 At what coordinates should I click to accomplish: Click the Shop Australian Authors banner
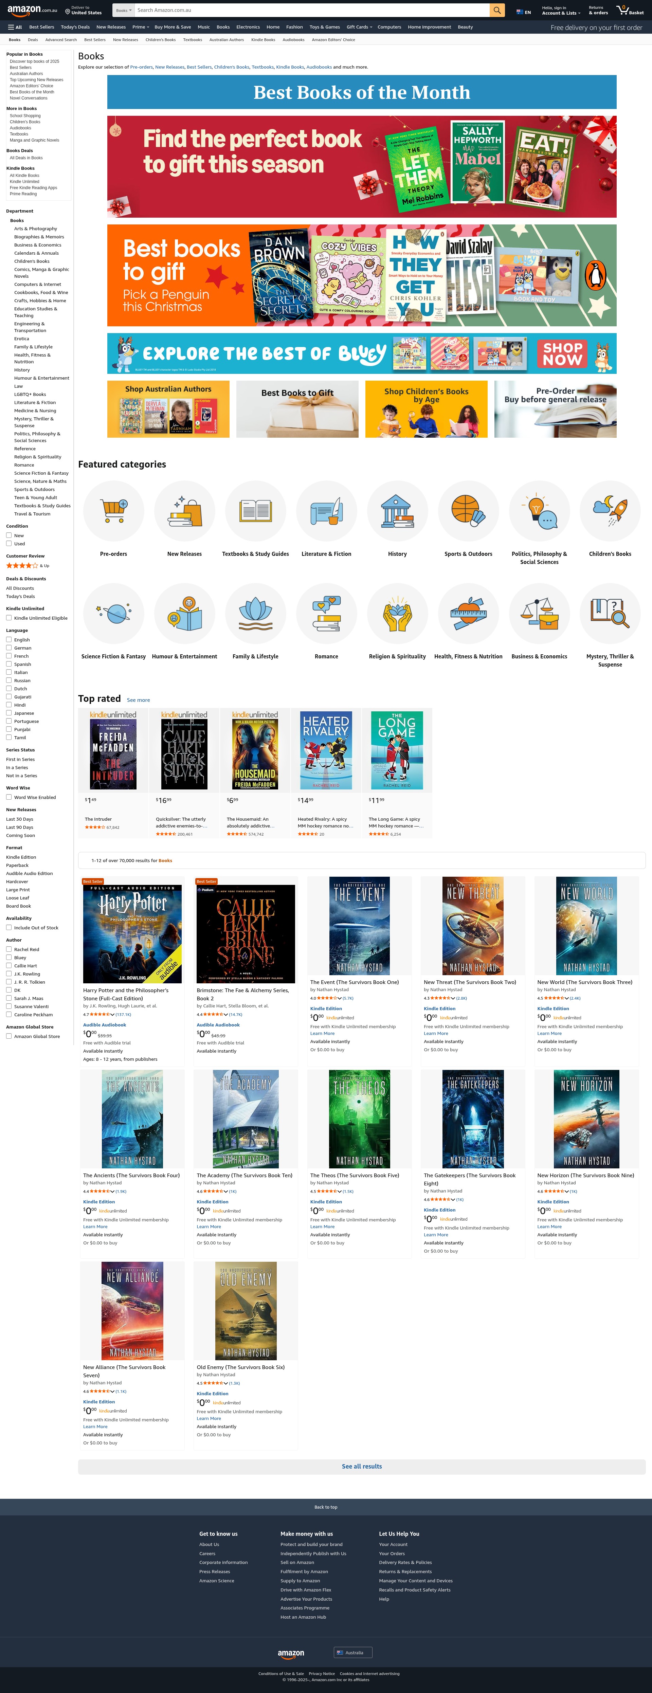click(x=168, y=409)
